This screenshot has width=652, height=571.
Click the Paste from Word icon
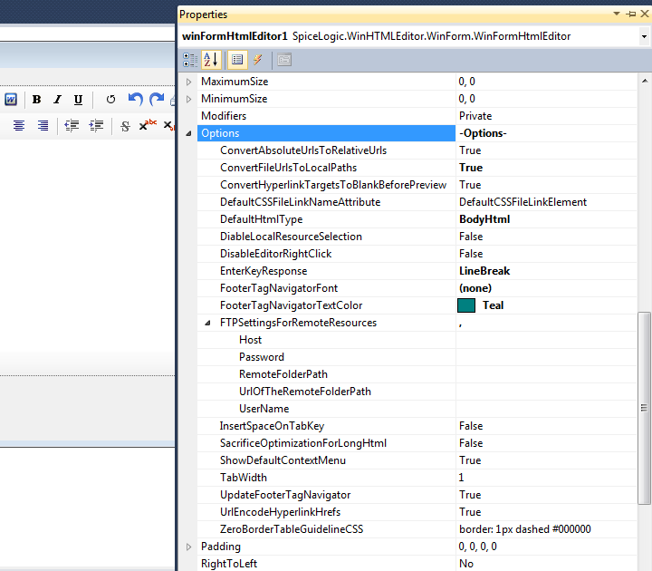(11, 100)
